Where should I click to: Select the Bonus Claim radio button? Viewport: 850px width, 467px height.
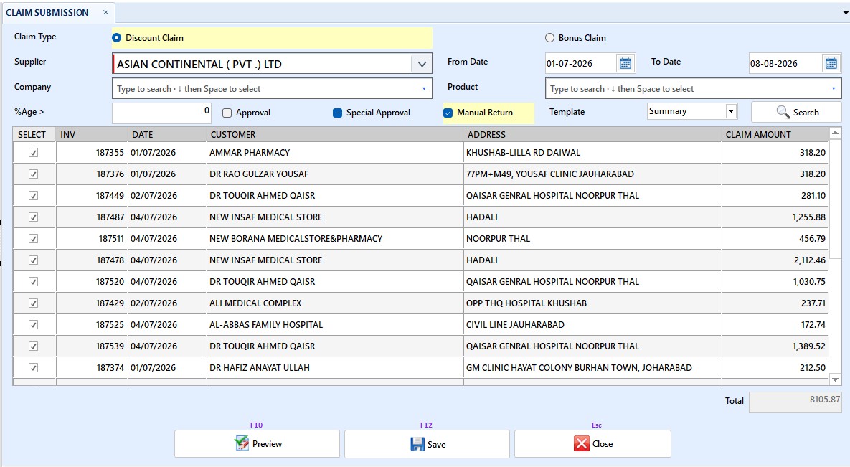(x=549, y=38)
